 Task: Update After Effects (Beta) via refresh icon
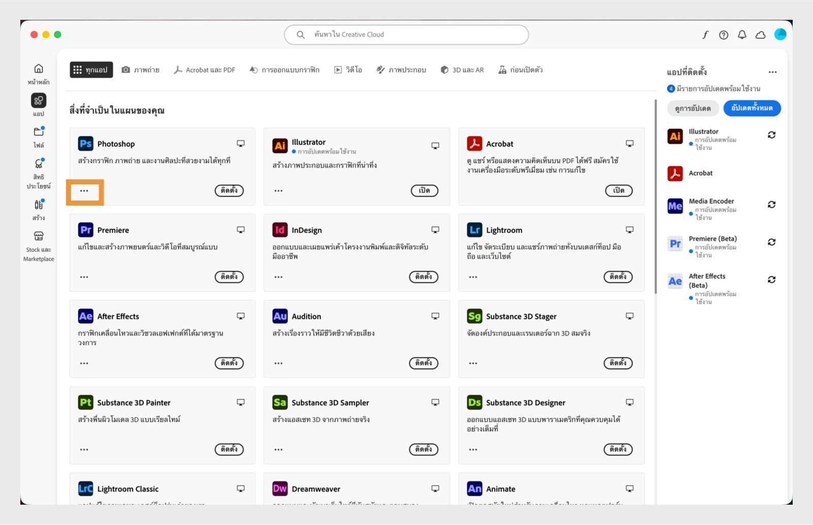771,280
